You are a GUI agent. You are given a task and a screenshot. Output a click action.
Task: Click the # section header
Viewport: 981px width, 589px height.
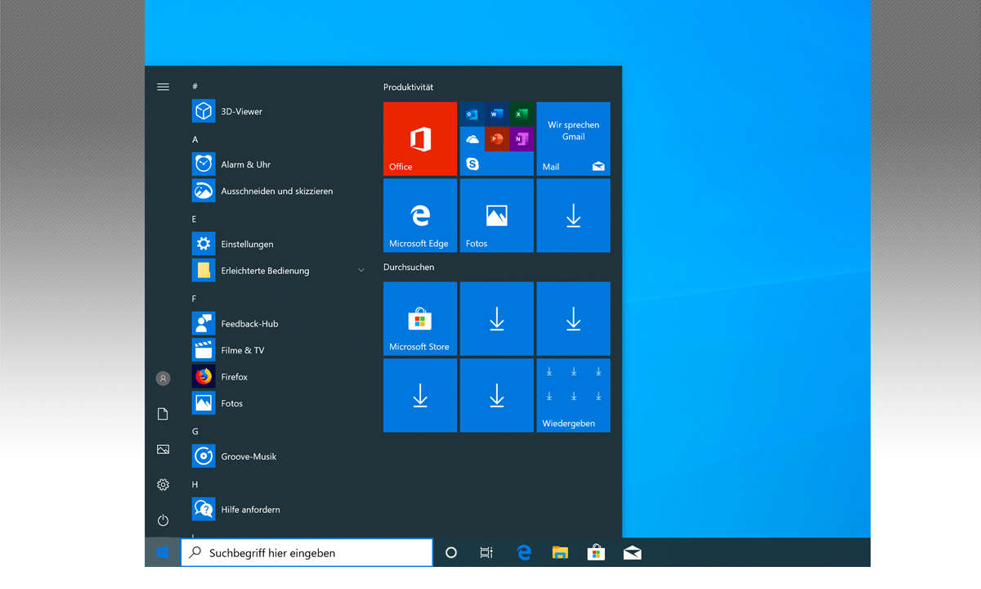click(195, 87)
